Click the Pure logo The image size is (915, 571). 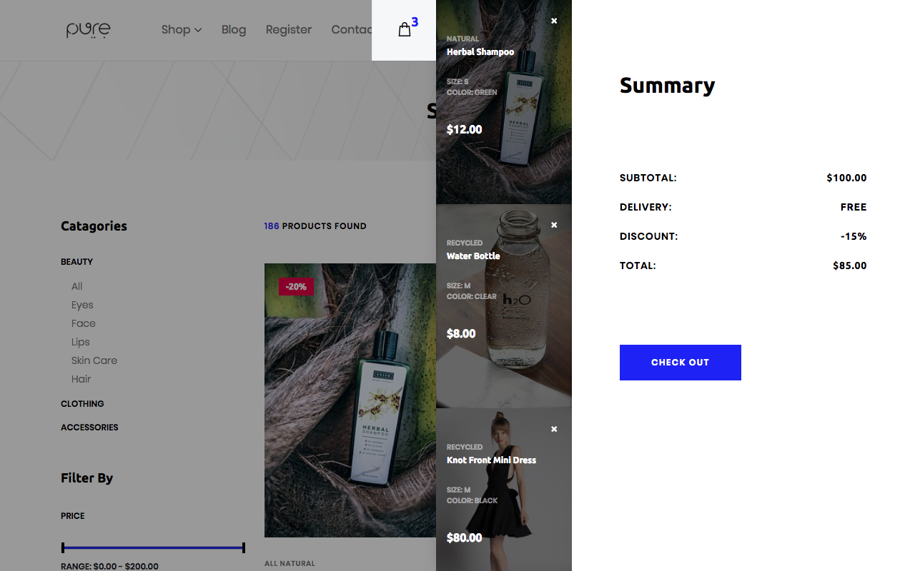[89, 30]
